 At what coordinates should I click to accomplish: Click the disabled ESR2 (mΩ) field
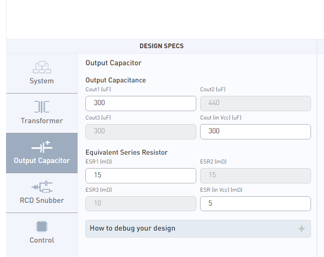[x=255, y=176]
